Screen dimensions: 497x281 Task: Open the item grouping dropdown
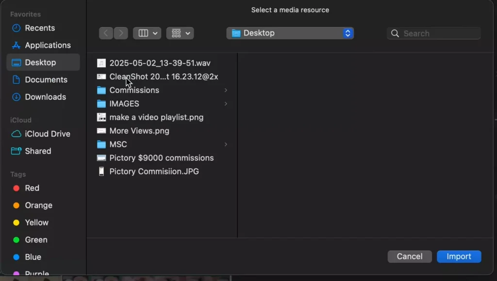180,33
